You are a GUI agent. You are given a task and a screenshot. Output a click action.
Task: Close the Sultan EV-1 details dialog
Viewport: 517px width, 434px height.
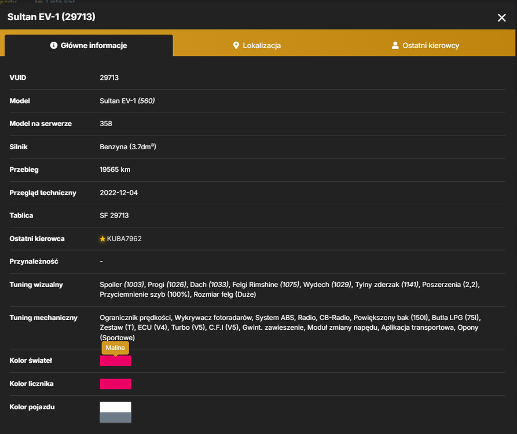pyautogui.click(x=501, y=18)
